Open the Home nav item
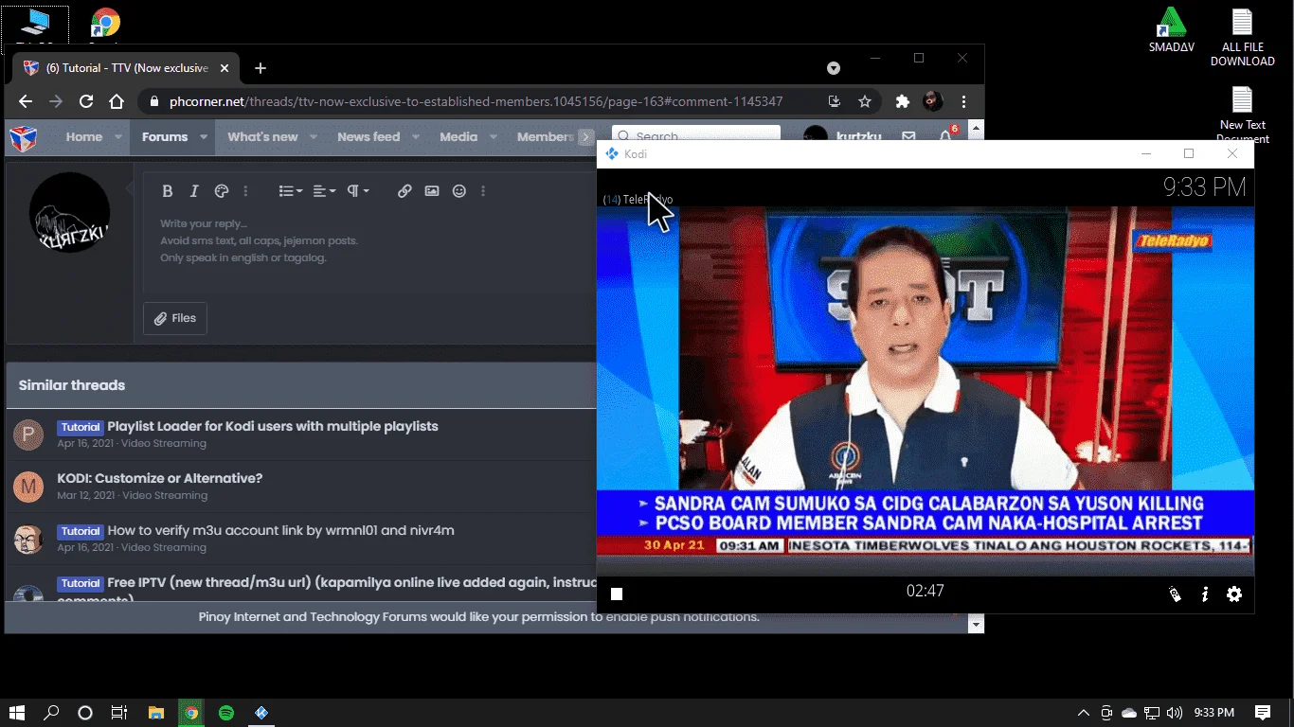The height and width of the screenshot is (727, 1294). (84, 137)
